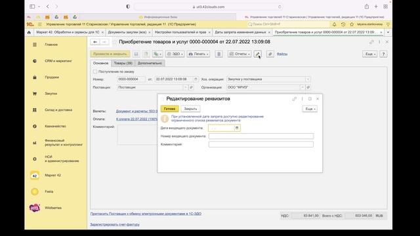Click the browser address bar
This screenshot has width=420, height=236.
coord(208,7)
